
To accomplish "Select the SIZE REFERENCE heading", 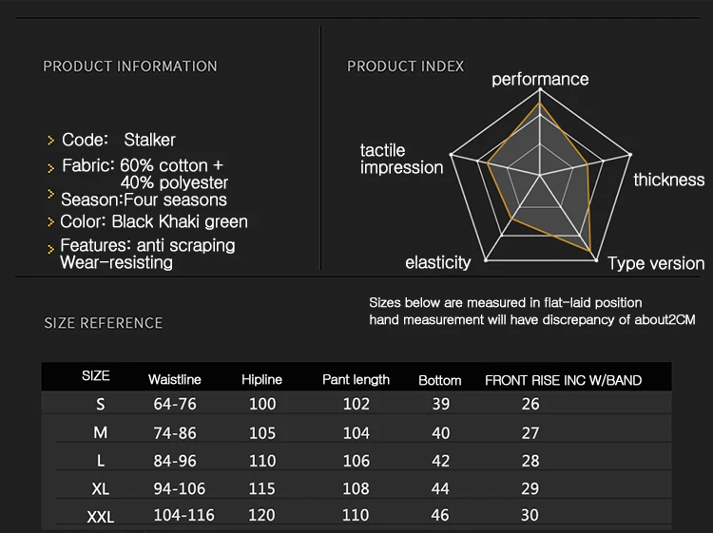I will point(104,323).
